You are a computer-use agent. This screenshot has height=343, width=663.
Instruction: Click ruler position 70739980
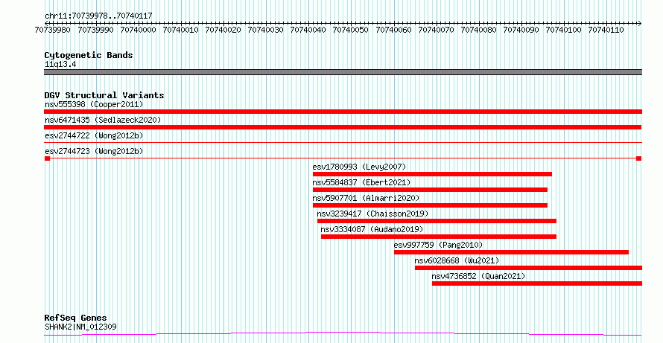pos(54,30)
